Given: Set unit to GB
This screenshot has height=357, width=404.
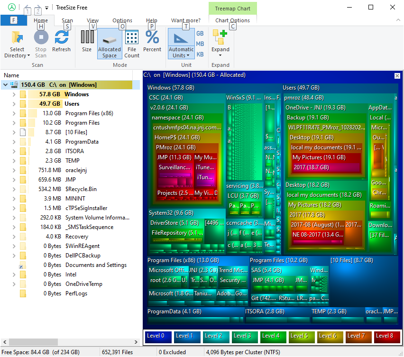Looking at the screenshot, I should tap(200, 34).
